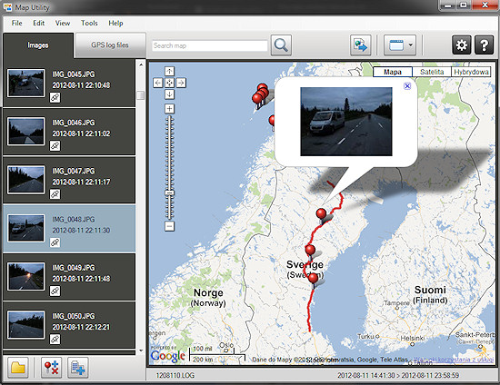Click the image list scrollbar up arrow
Screen dimensions: 500x385
click(141, 65)
